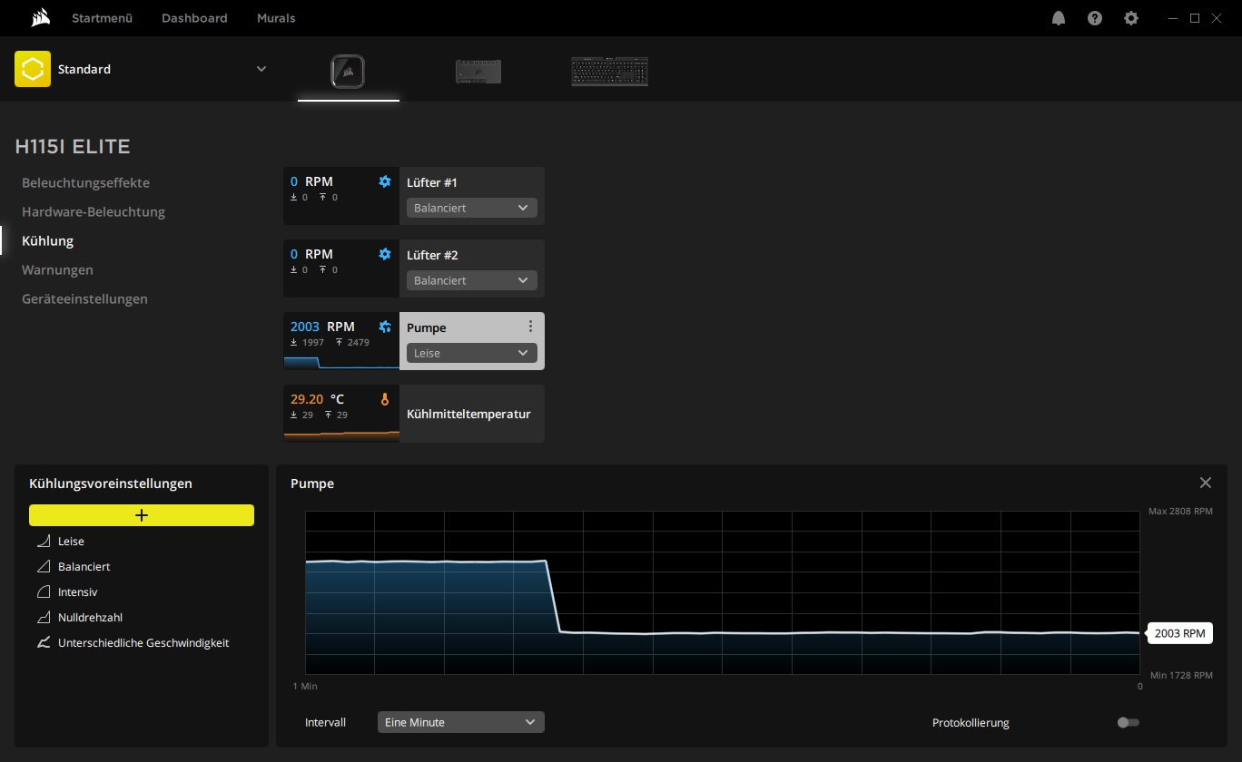Open the Startmenü tab
The image size is (1242, 762).
[103, 18]
